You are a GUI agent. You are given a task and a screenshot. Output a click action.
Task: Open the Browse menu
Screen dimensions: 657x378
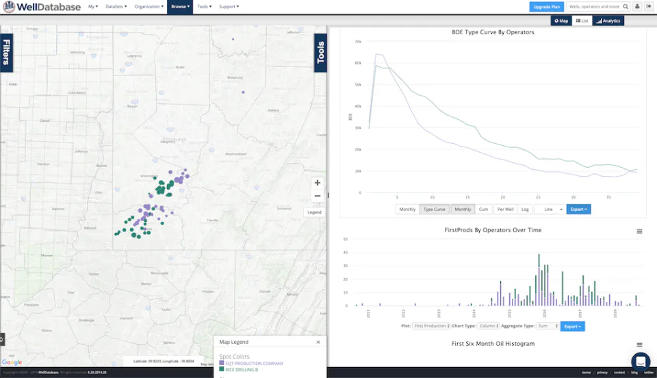[180, 7]
